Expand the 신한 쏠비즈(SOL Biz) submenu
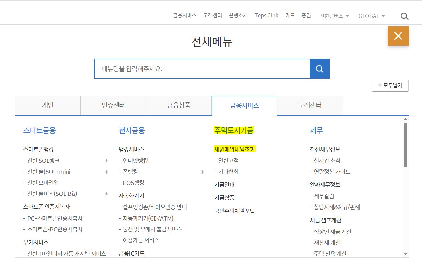The width and height of the screenshot is (422, 278). (x=106, y=194)
